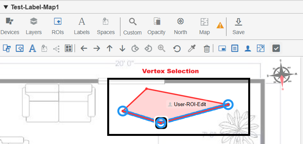Click the zoom-in magnifier icon
303x144 pixels.
162,48
